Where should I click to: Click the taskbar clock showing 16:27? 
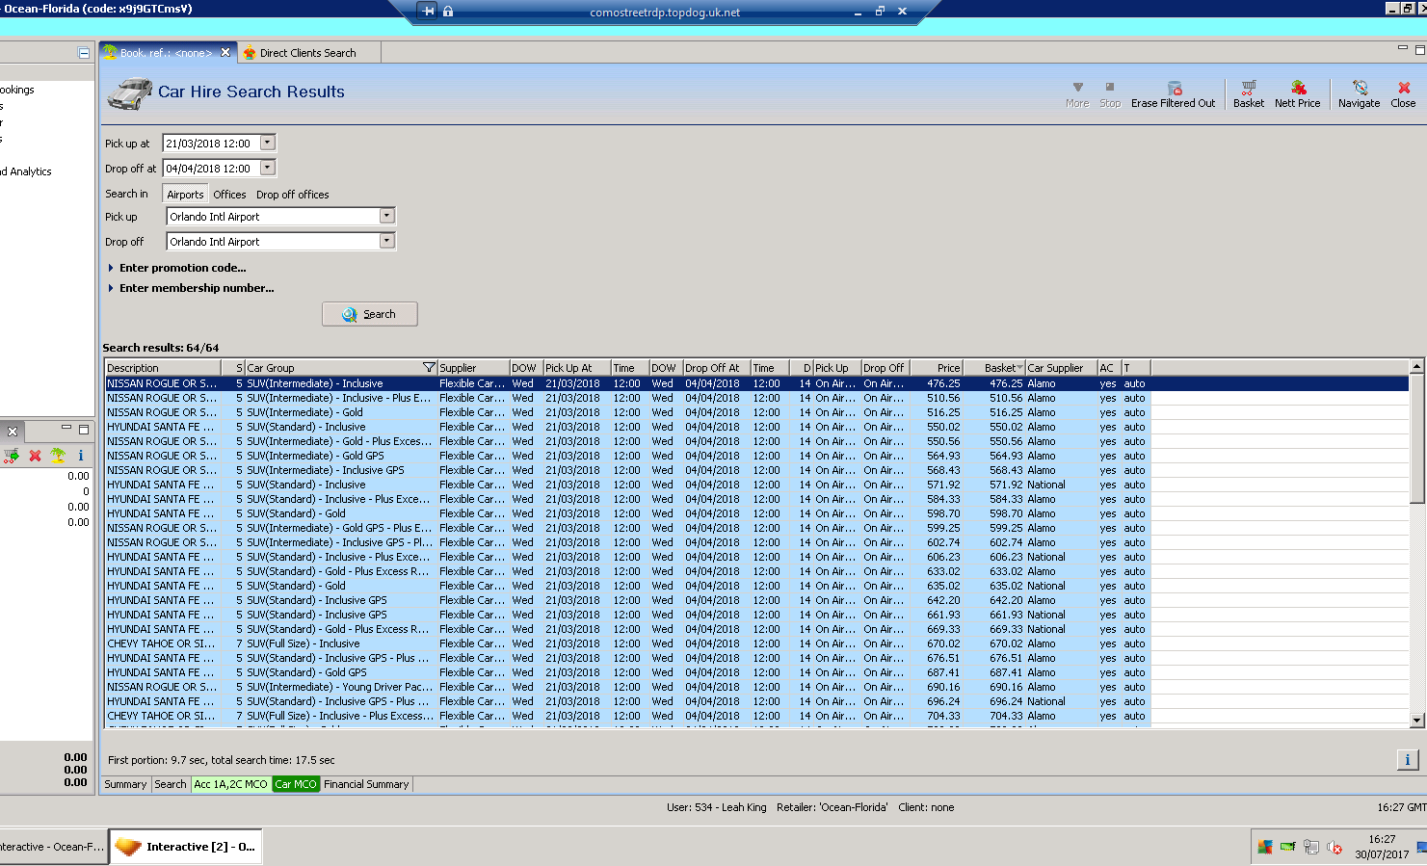(1382, 839)
